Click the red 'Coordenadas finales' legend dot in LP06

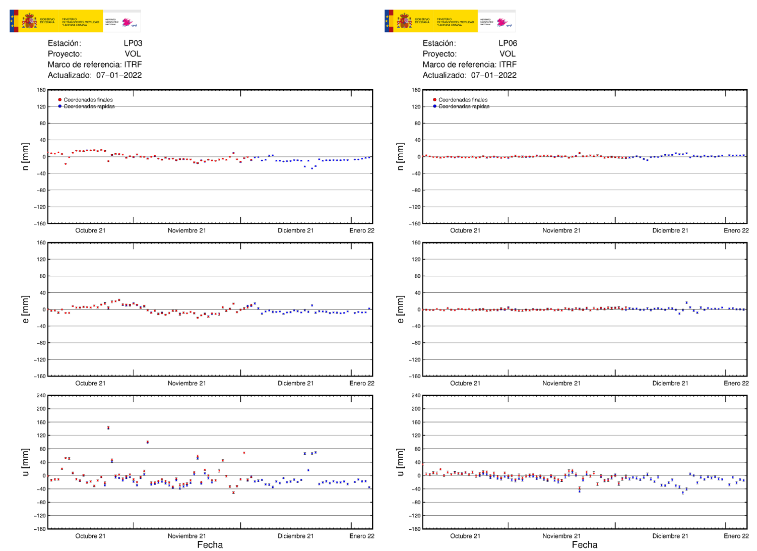[x=434, y=100]
